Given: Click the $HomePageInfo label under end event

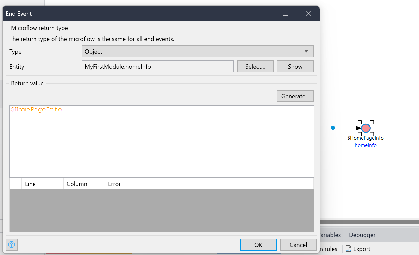Looking at the screenshot, I should click(x=365, y=138).
